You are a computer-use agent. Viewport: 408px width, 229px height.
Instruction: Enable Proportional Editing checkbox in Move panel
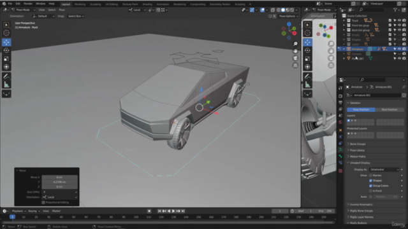[43, 202]
